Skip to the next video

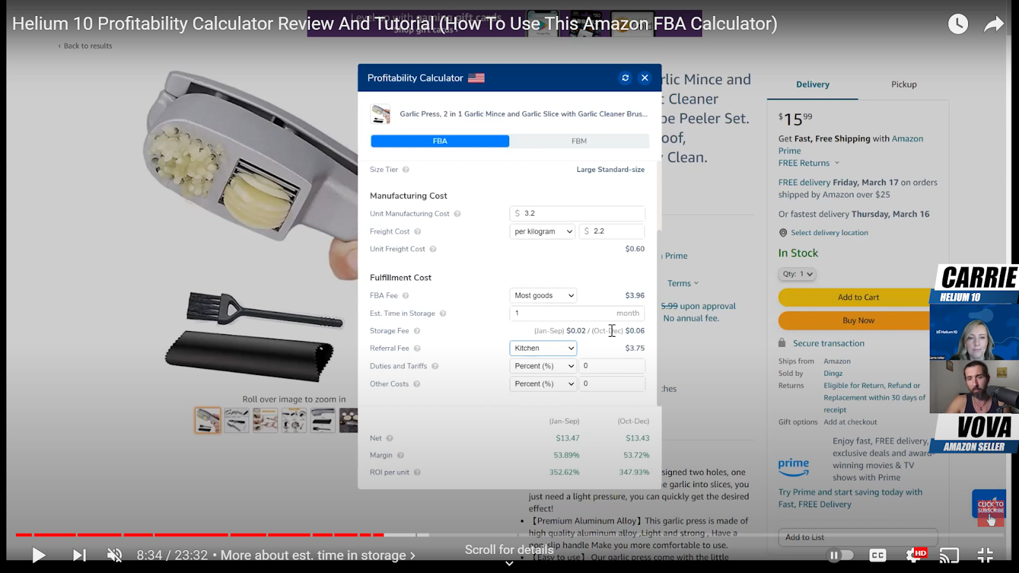pyautogui.click(x=79, y=555)
